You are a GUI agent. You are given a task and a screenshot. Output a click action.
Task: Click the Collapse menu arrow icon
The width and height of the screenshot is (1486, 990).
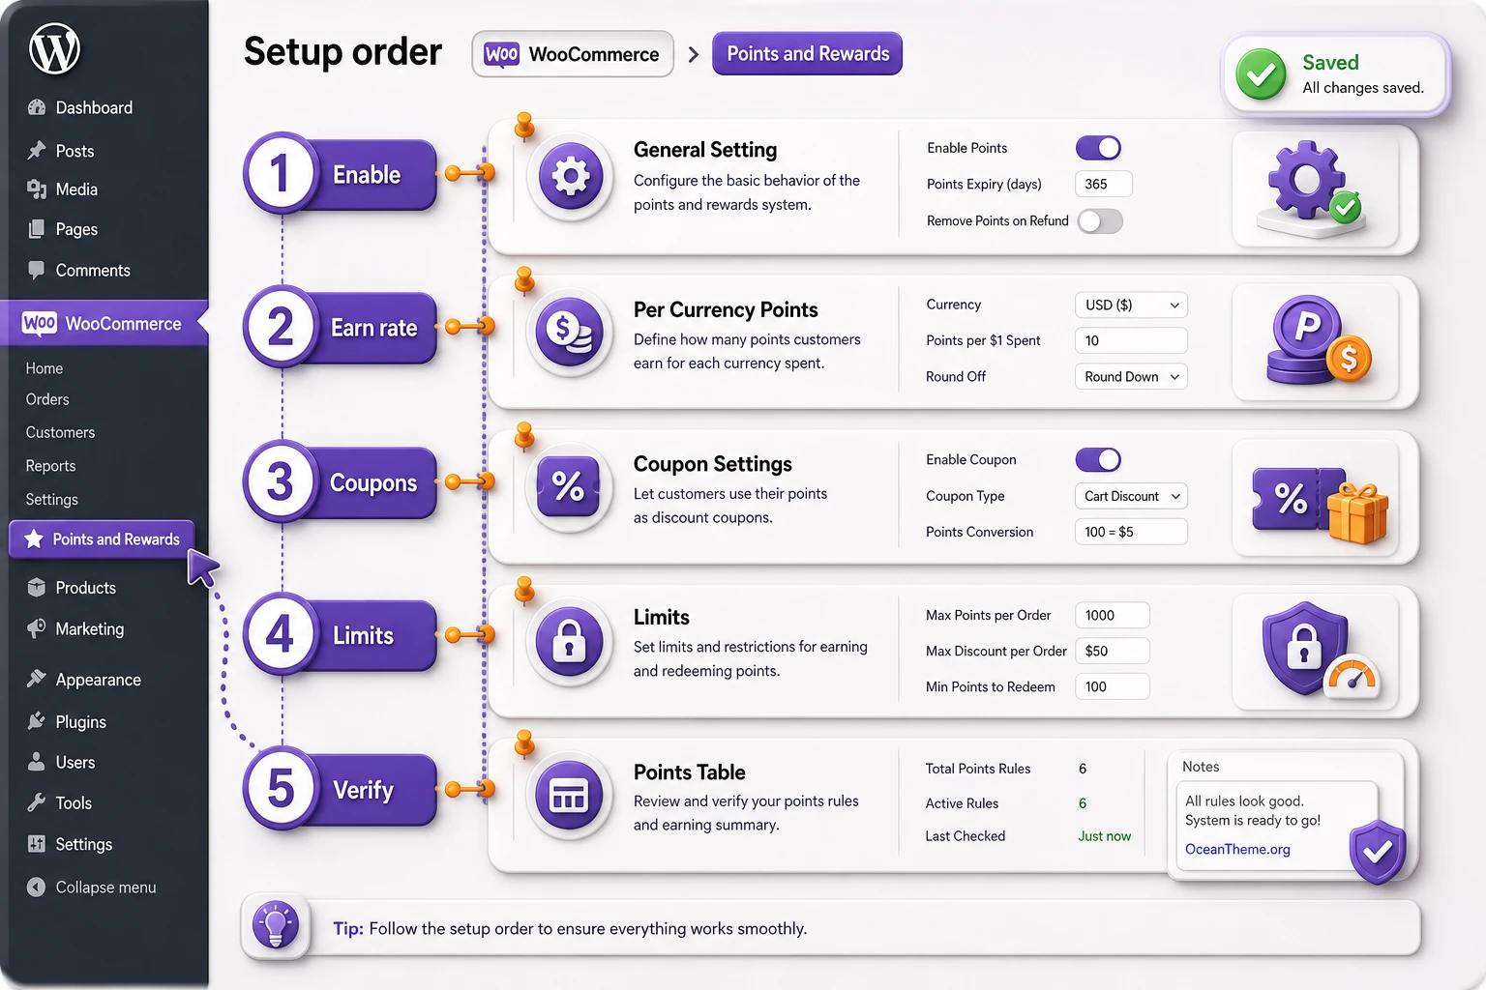pyautogui.click(x=37, y=887)
